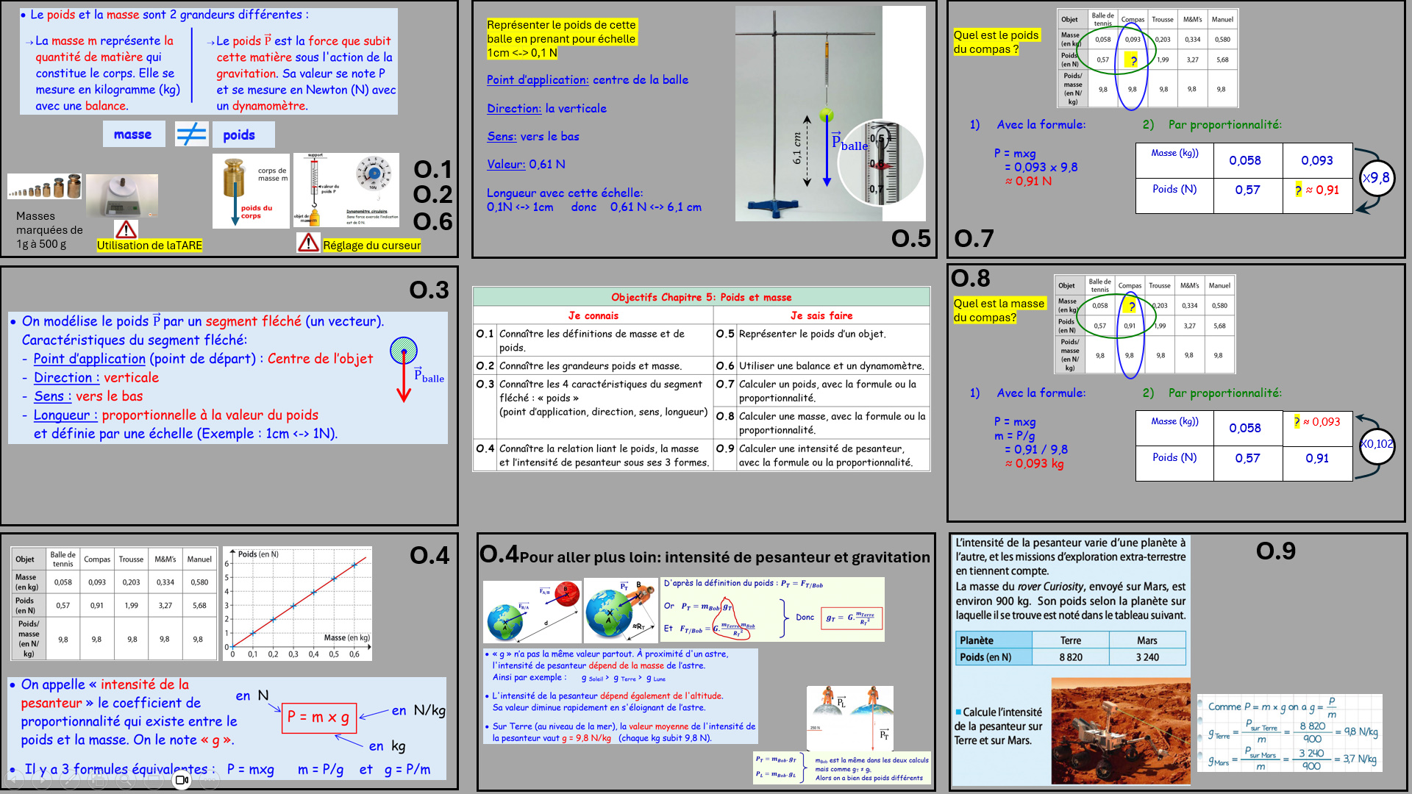The image size is (1412, 794).
Task: Click the 'Objectifs Chapitre 5: Poids et masse' header
Action: (x=702, y=297)
